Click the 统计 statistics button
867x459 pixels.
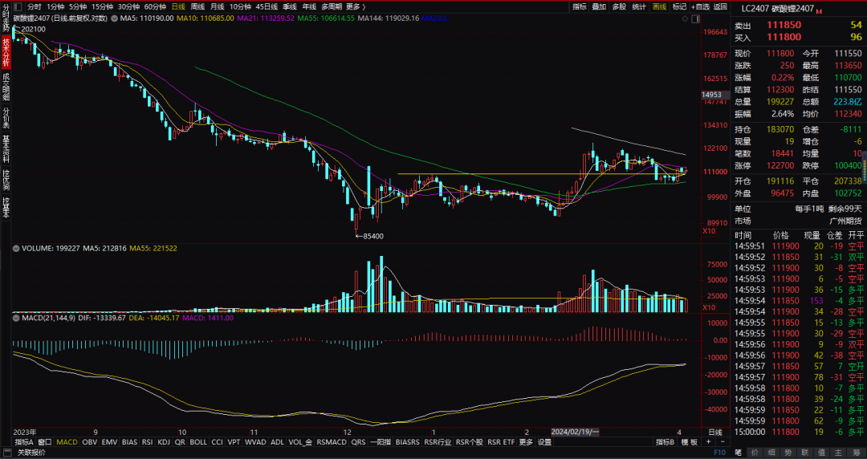click(639, 6)
